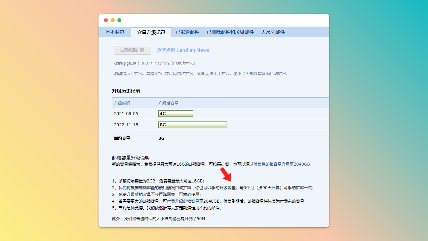Go to 已删除邮件和垃圾邮件 tab
This screenshot has height=241, width=428.
[230, 32]
